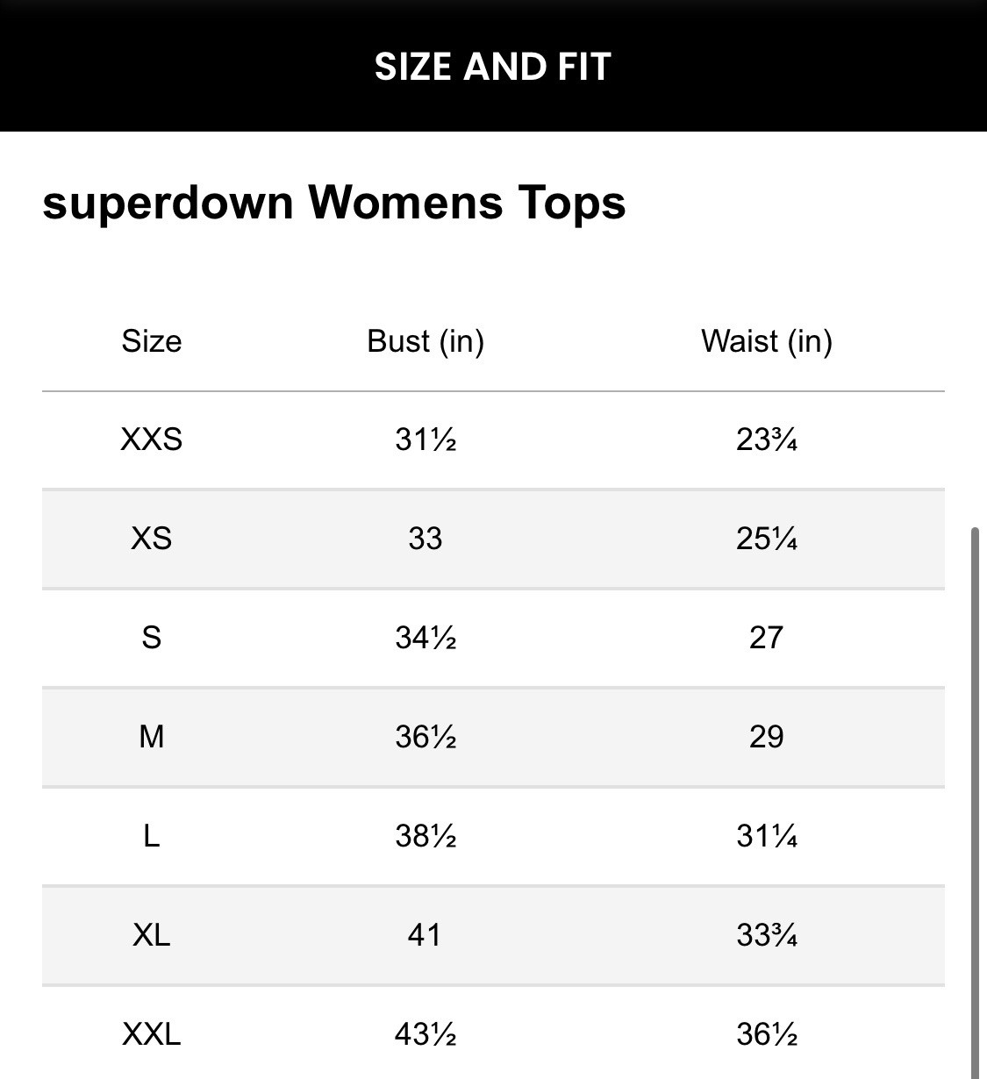
Task: Select the XXS size label
Action: pos(152,439)
